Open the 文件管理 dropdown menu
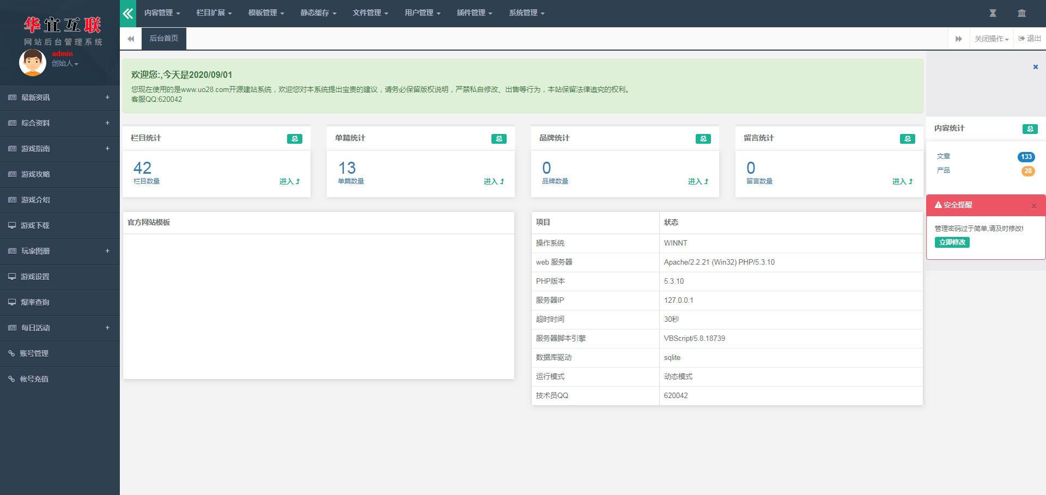Viewport: 1046px width, 495px height. click(370, 13)
